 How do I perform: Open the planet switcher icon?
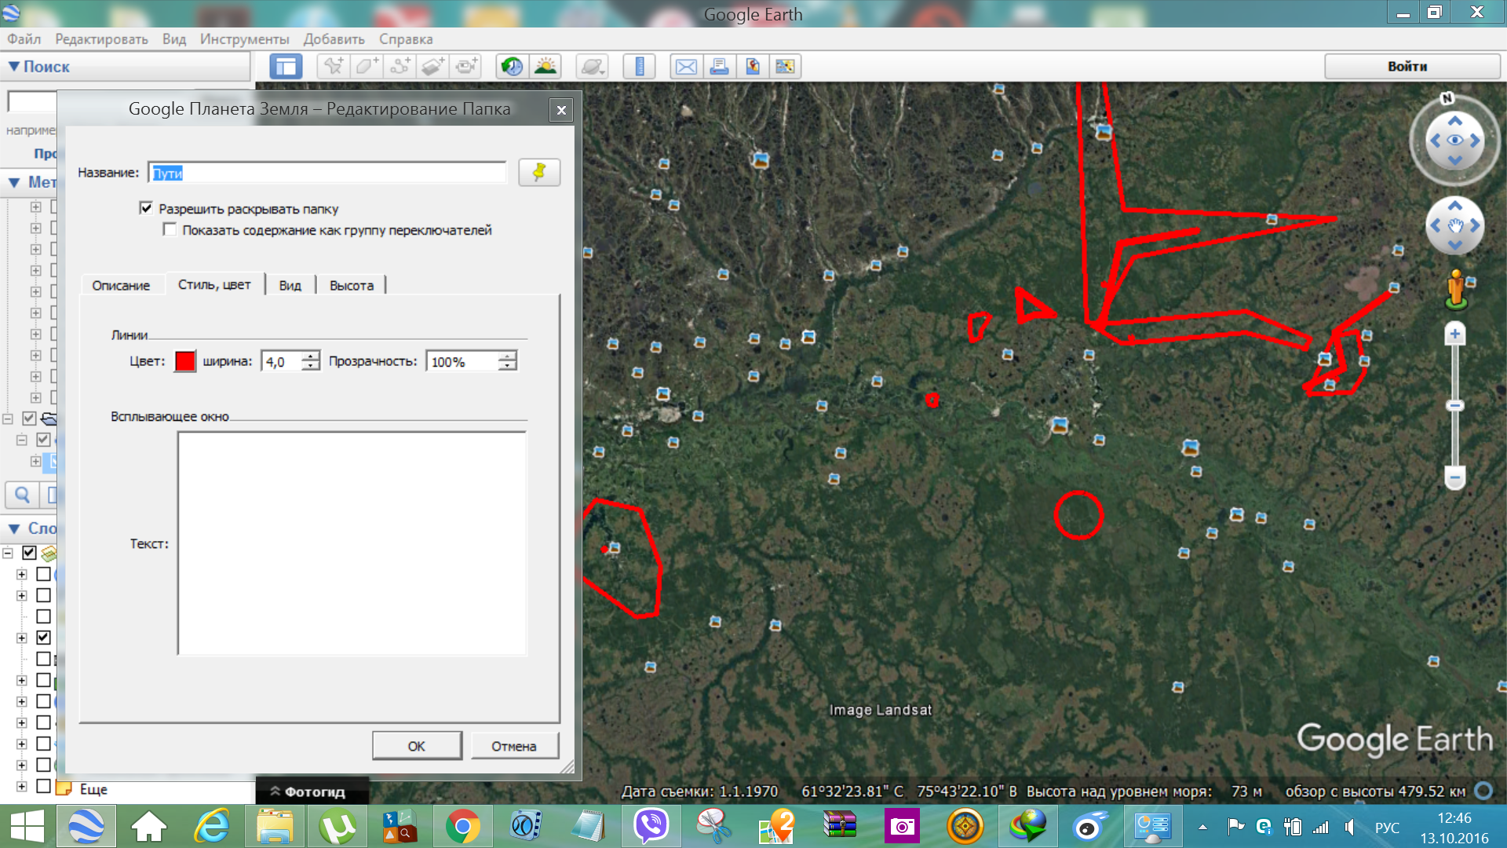click(x=592, y=67)
